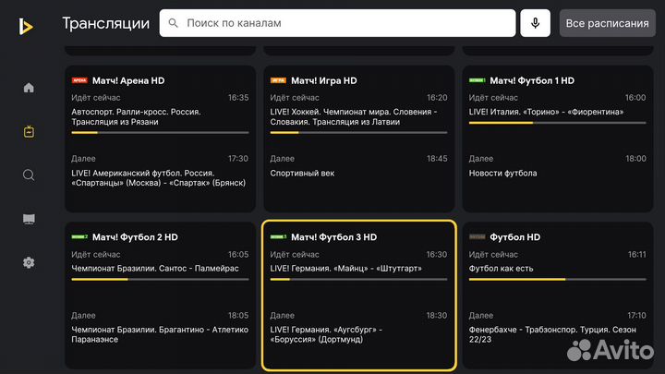Click the Матч! Футбол 1 HD channel logo
Image resolution: width=665 pixels, height=374 pixels.
478,80
